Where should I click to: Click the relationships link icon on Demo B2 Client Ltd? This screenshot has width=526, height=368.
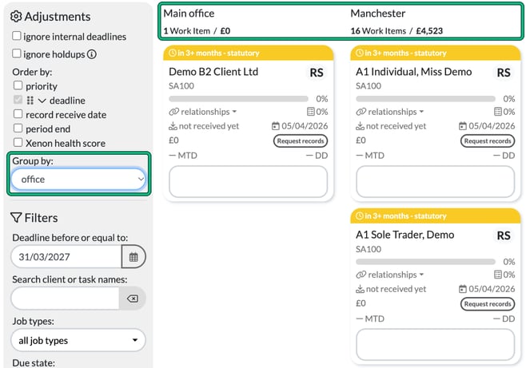173,112
